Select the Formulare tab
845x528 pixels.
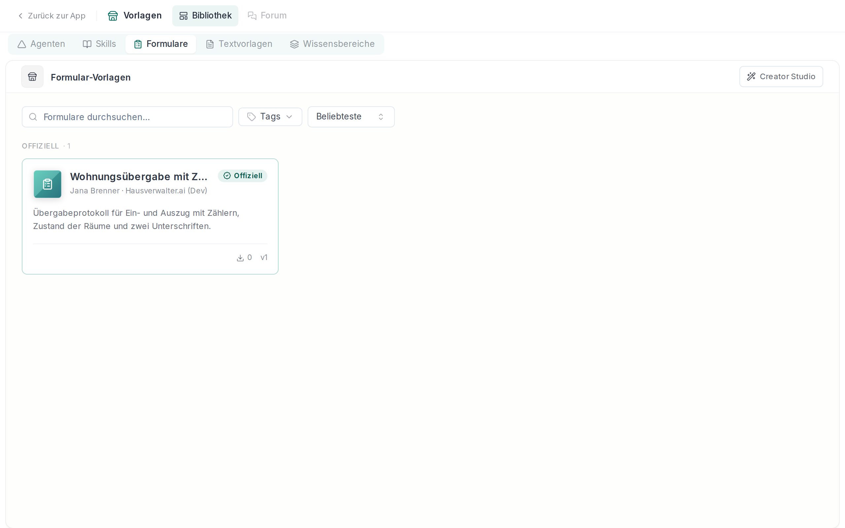pos(161,44)
